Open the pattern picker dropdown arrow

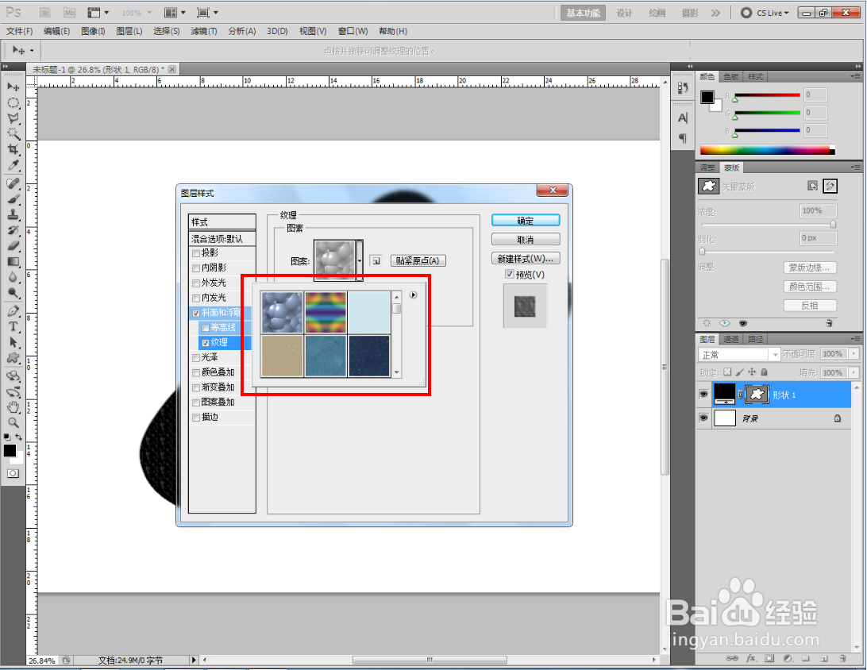360,260
